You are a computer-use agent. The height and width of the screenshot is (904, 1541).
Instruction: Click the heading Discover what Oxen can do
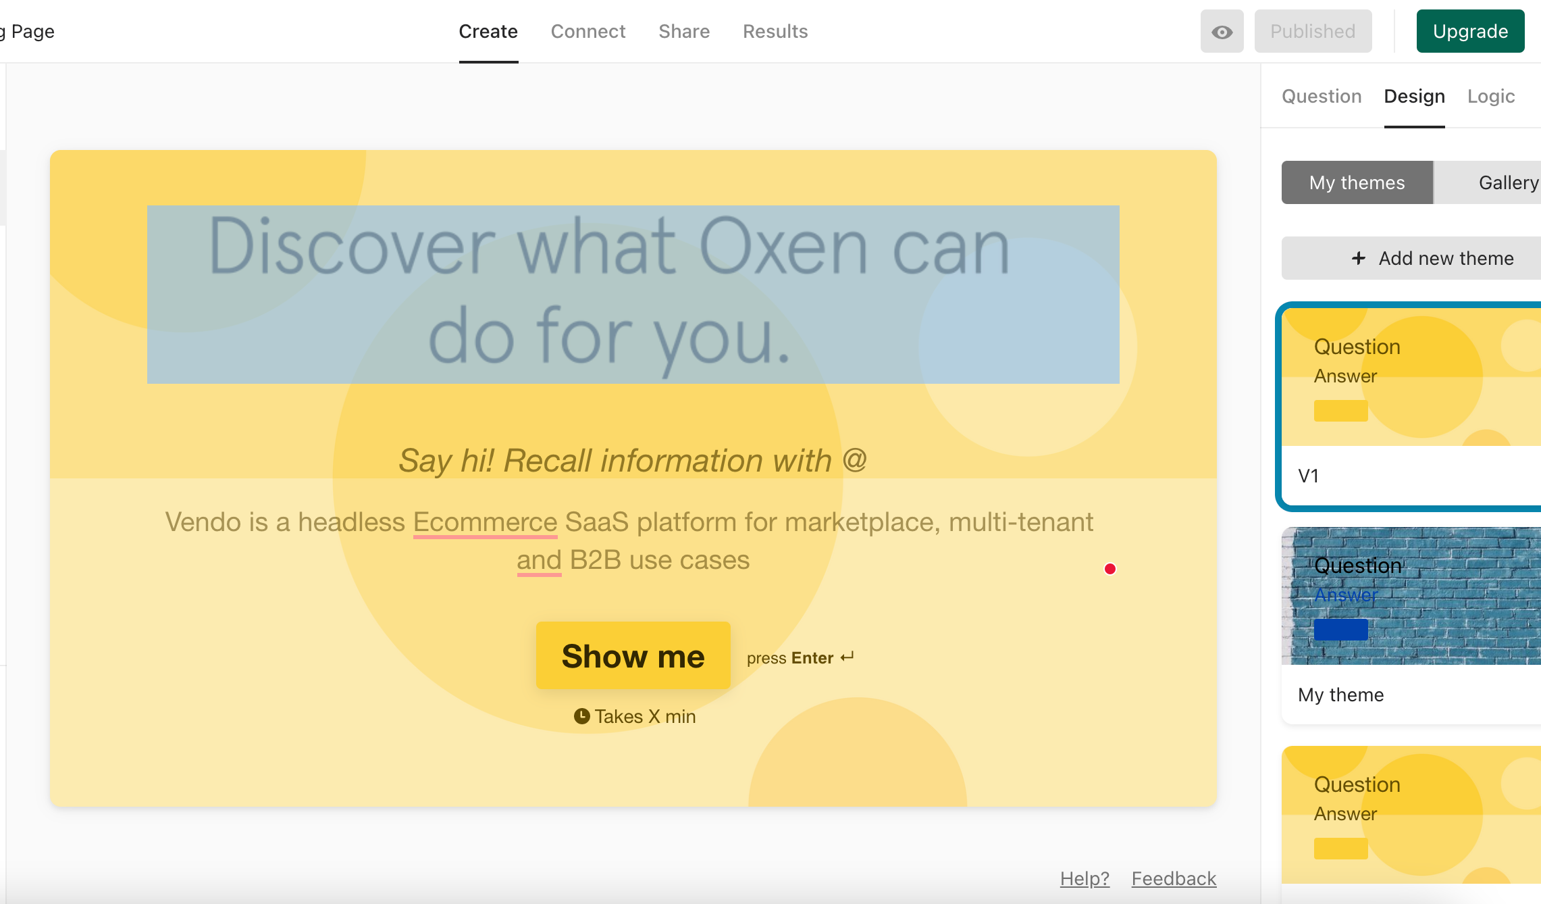(x=633, y=294)
